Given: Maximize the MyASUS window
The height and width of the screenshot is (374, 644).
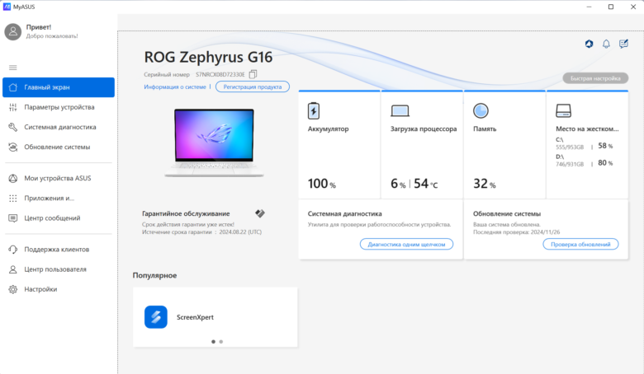Looking at the screenshot, I should [611, 7].
